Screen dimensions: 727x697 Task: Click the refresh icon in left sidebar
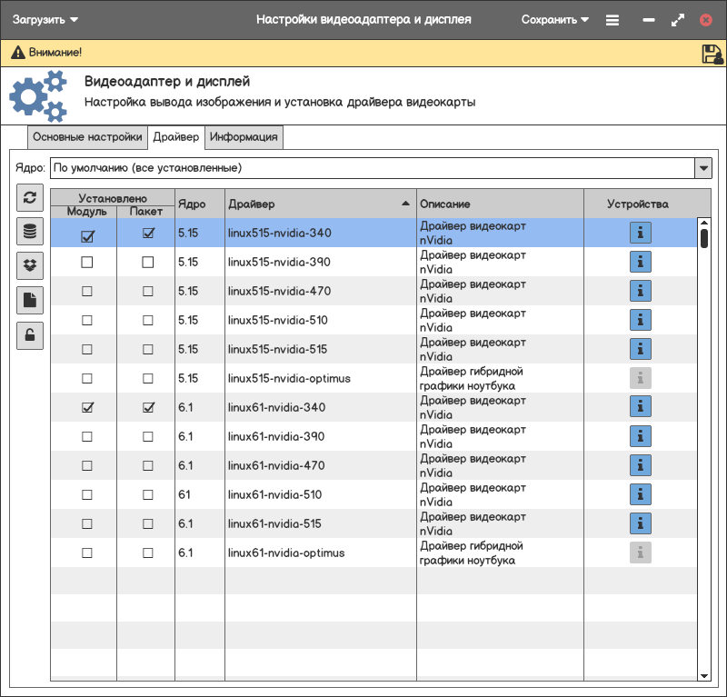30,197
